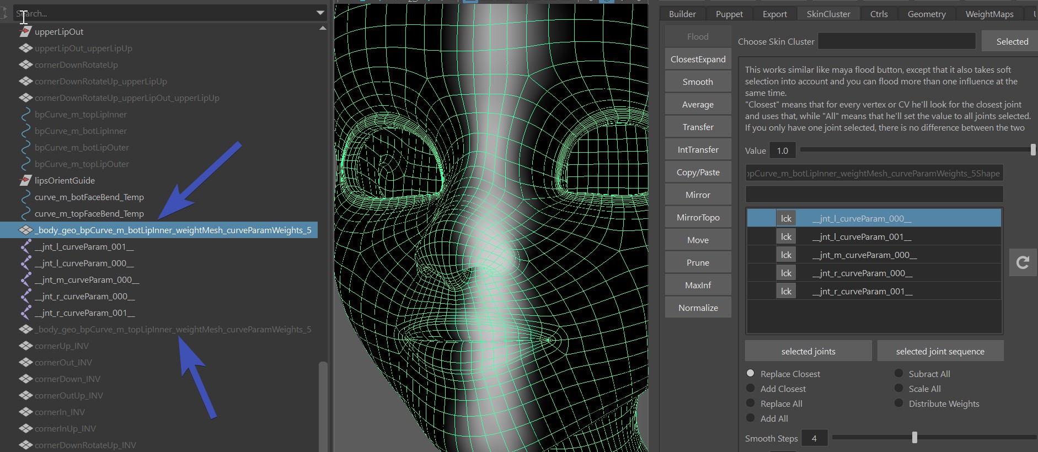Viewport: 1038px width, 452px height.
Task: Switch to the Puppet tab
Action: (x=729, y=14)
